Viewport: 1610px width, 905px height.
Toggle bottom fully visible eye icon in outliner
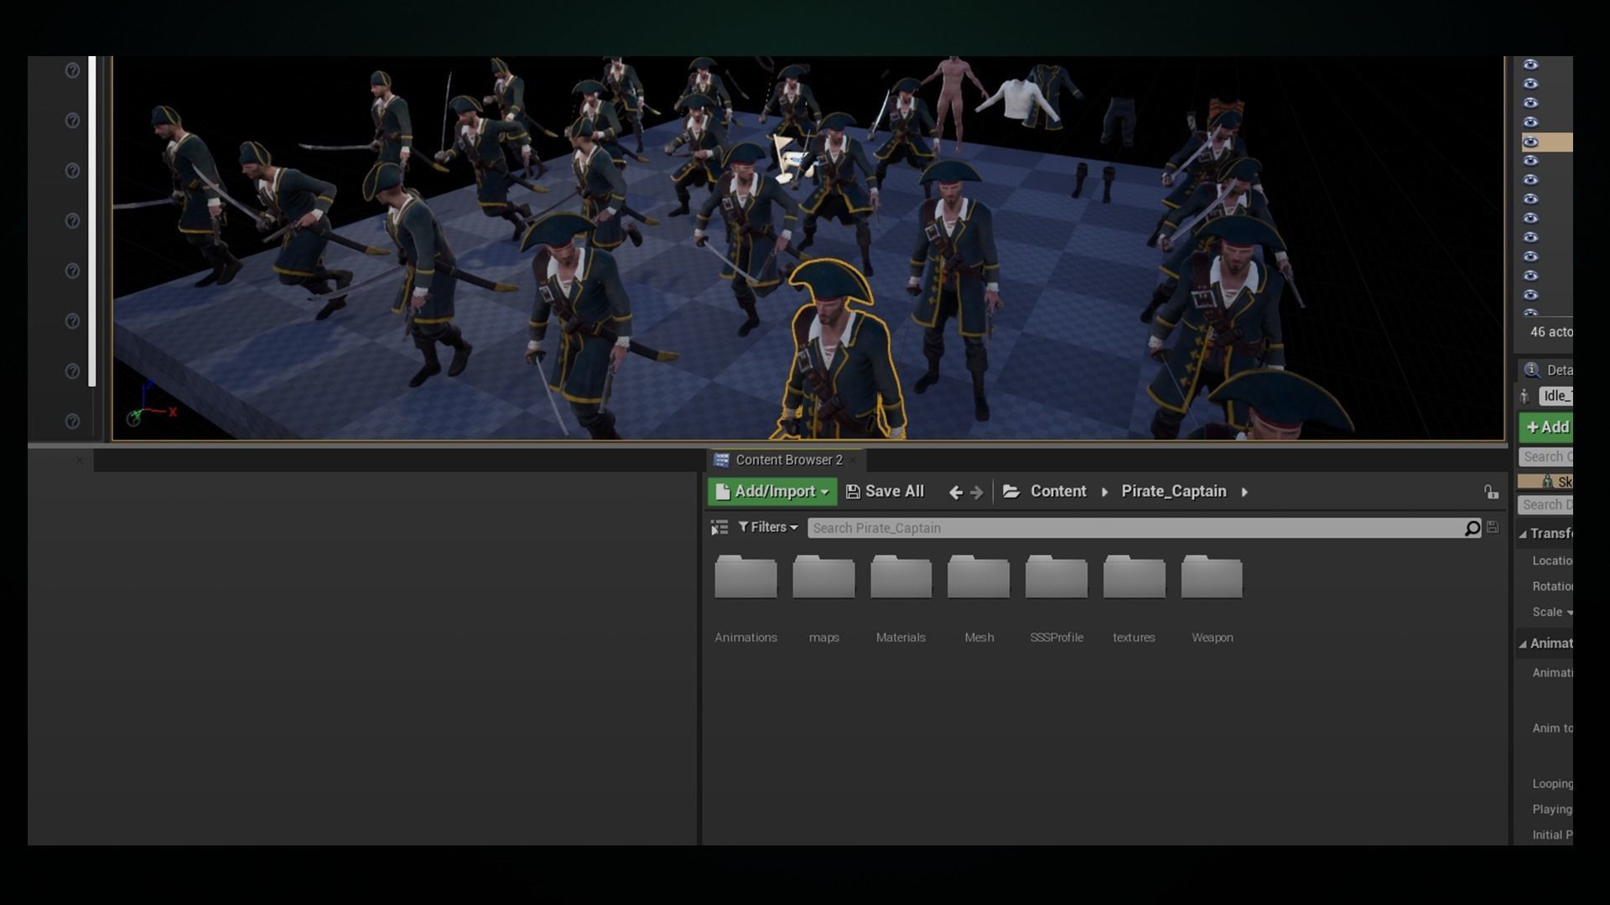(1530, 295)
